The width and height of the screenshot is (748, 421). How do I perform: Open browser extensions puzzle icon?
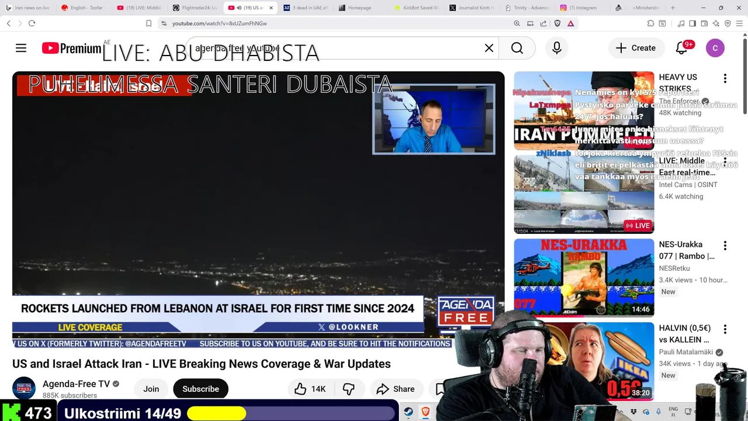coord(650,23)
